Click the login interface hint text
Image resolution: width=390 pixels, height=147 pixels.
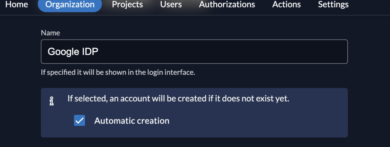pyautogui.click(x=118, y=73)
